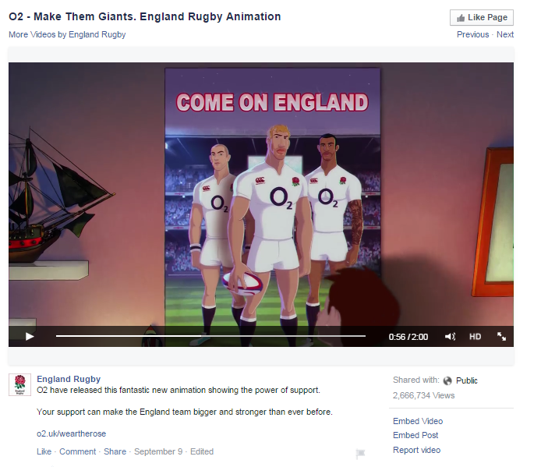Like the post
The width and height of the screenshot is (541, 467).
(x=44, y=451)
